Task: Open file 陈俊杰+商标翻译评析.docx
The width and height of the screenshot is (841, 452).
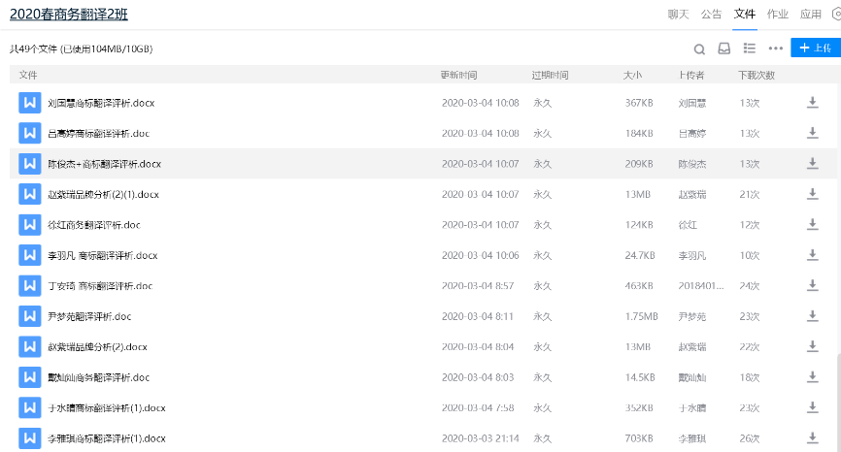Action: [105, 164]
